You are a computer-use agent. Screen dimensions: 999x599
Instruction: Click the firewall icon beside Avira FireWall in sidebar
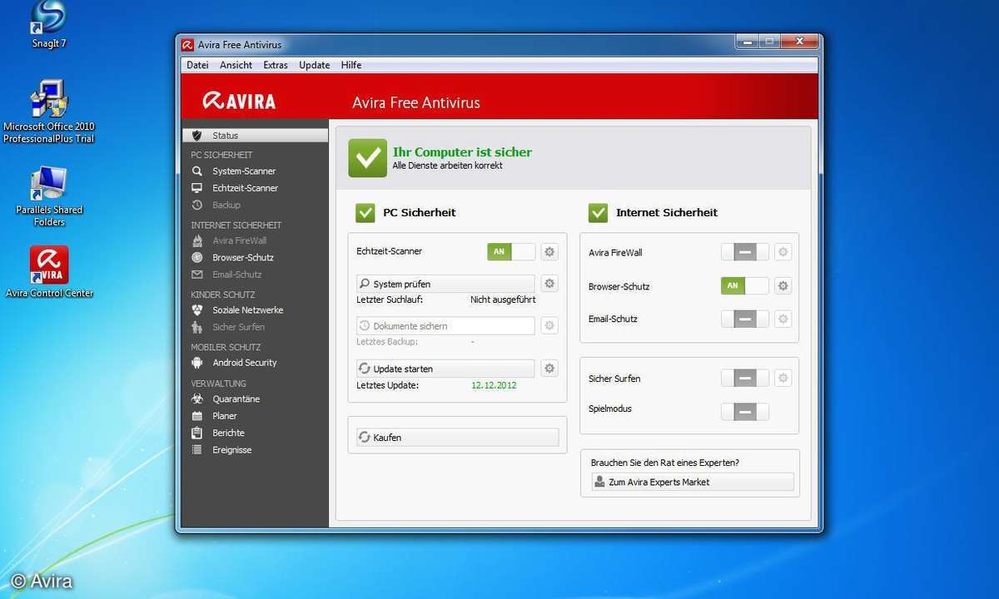point(197,240)
